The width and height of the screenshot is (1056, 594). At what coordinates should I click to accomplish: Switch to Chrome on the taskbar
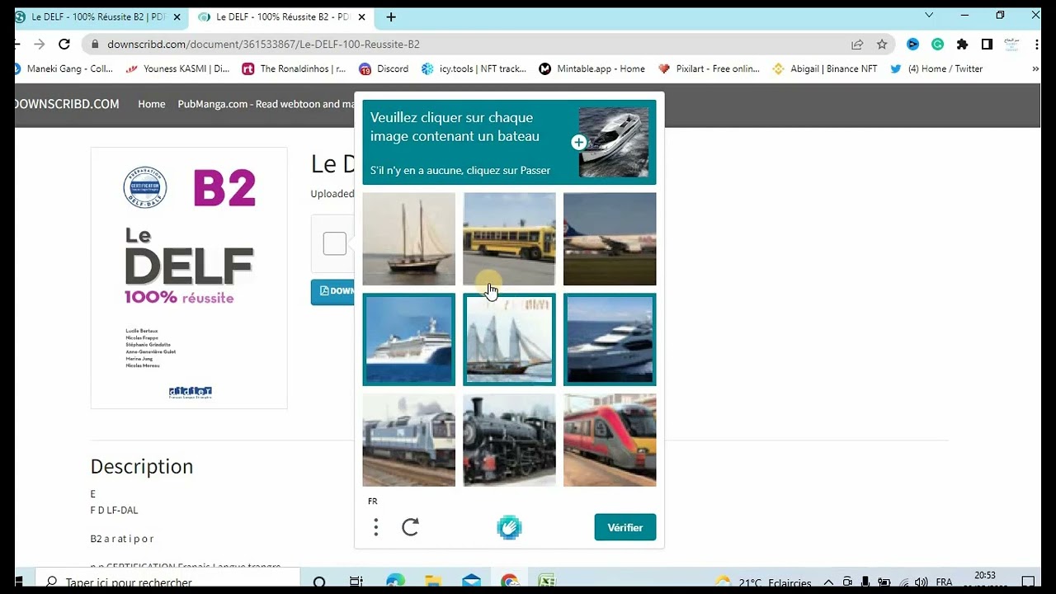[509, 582]
